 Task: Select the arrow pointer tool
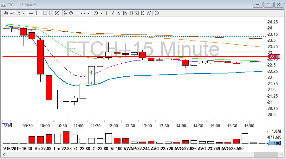65,13
